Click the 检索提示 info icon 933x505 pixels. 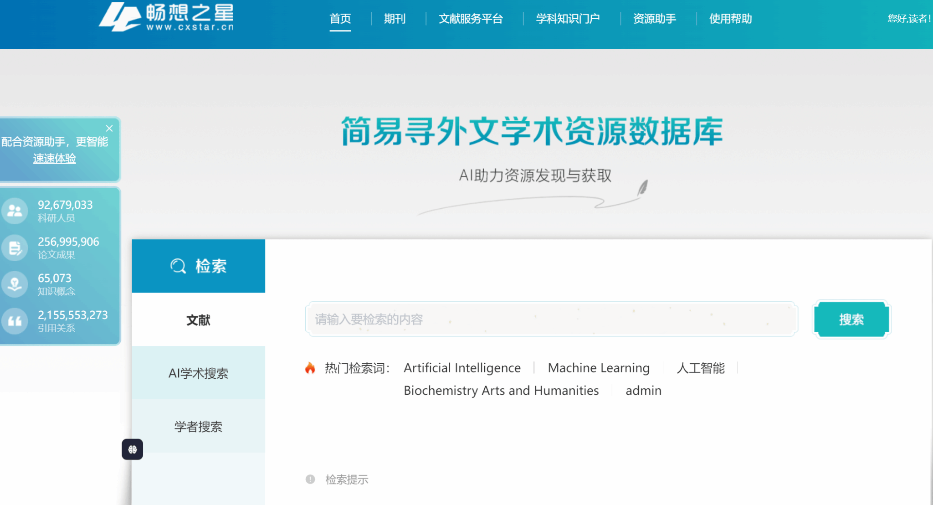click(x=310, y=479)
